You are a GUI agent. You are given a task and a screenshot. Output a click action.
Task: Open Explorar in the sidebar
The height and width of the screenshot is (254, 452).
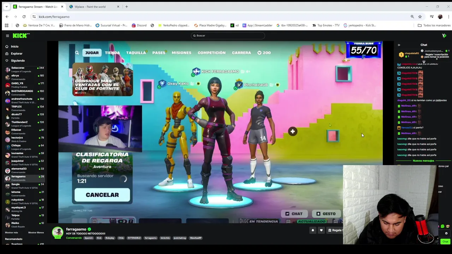(17, 54)
